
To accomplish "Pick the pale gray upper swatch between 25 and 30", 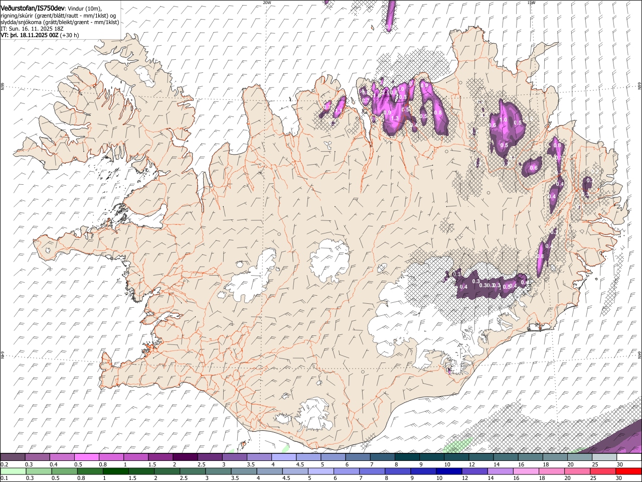I will click(604, 457).
